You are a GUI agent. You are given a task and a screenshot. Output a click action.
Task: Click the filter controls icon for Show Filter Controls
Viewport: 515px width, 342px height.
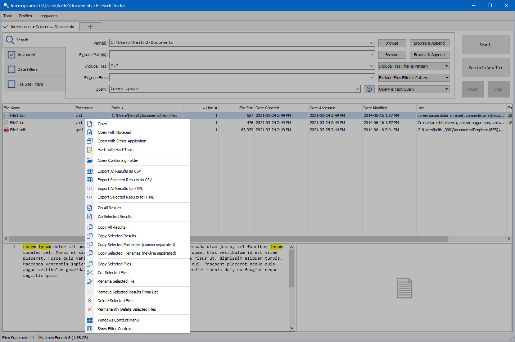click(x=90, y=329)
